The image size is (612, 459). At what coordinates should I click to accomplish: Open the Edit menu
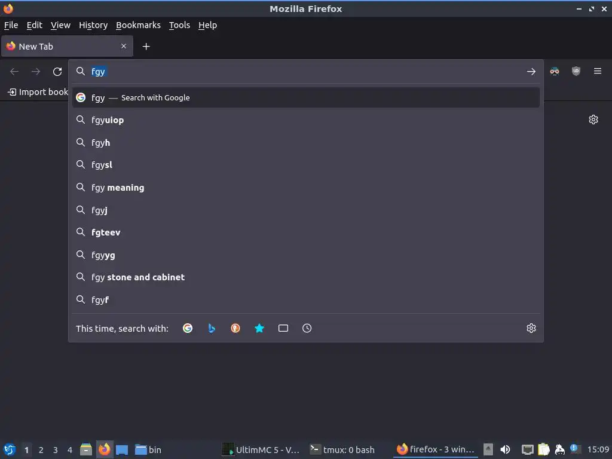click(34, 25)
